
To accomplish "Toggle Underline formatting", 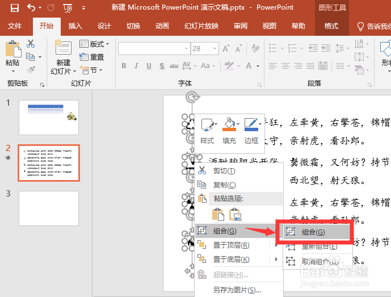I will pyautogui.click(x=149, y=66).
